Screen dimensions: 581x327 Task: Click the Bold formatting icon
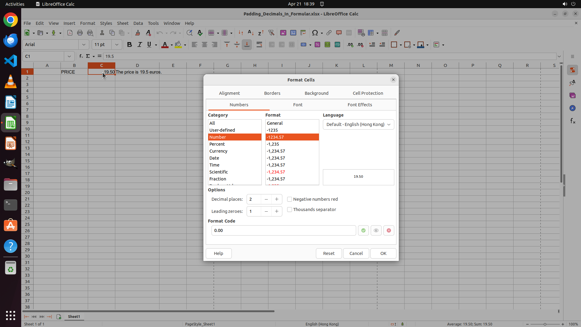[x=130, y=45]
